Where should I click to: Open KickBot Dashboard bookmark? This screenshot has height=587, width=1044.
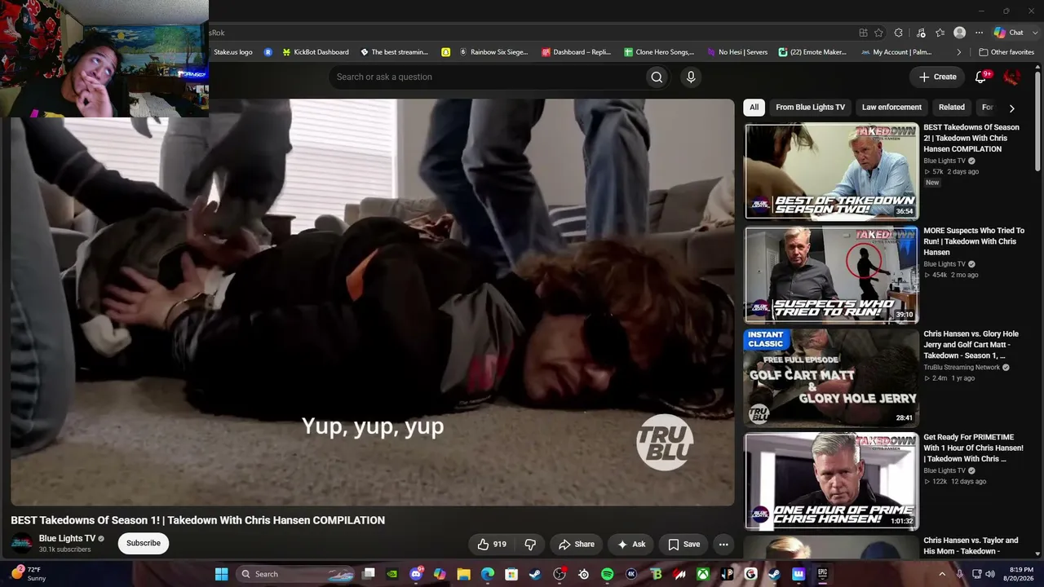coord(315,52)
